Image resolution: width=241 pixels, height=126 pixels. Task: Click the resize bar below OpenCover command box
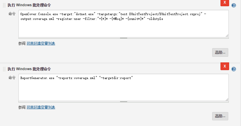tap(124, 38)
